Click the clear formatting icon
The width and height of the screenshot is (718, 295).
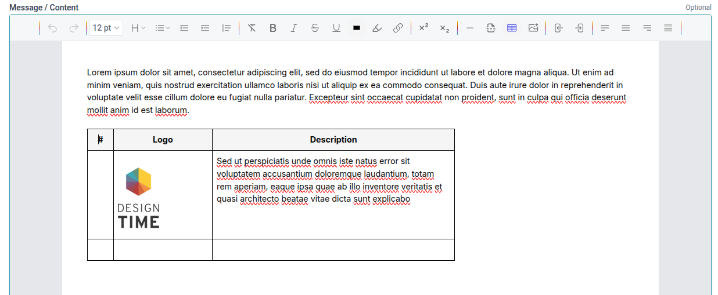click(252, 28)
